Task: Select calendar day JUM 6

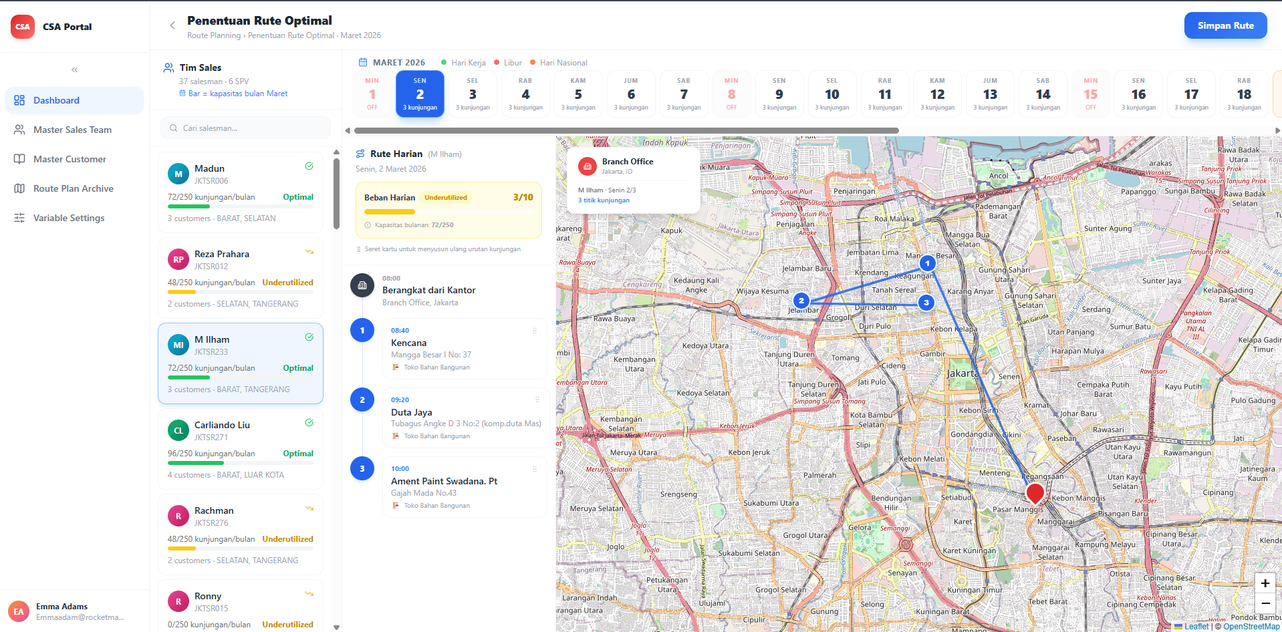Action: point(631,94)
